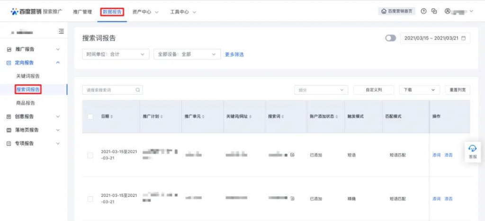Toggle the switch next to date range
The image size is (485, 221).
[x=390, y=38]
